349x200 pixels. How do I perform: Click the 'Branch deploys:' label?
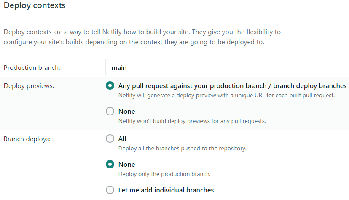tap(27, 139)
